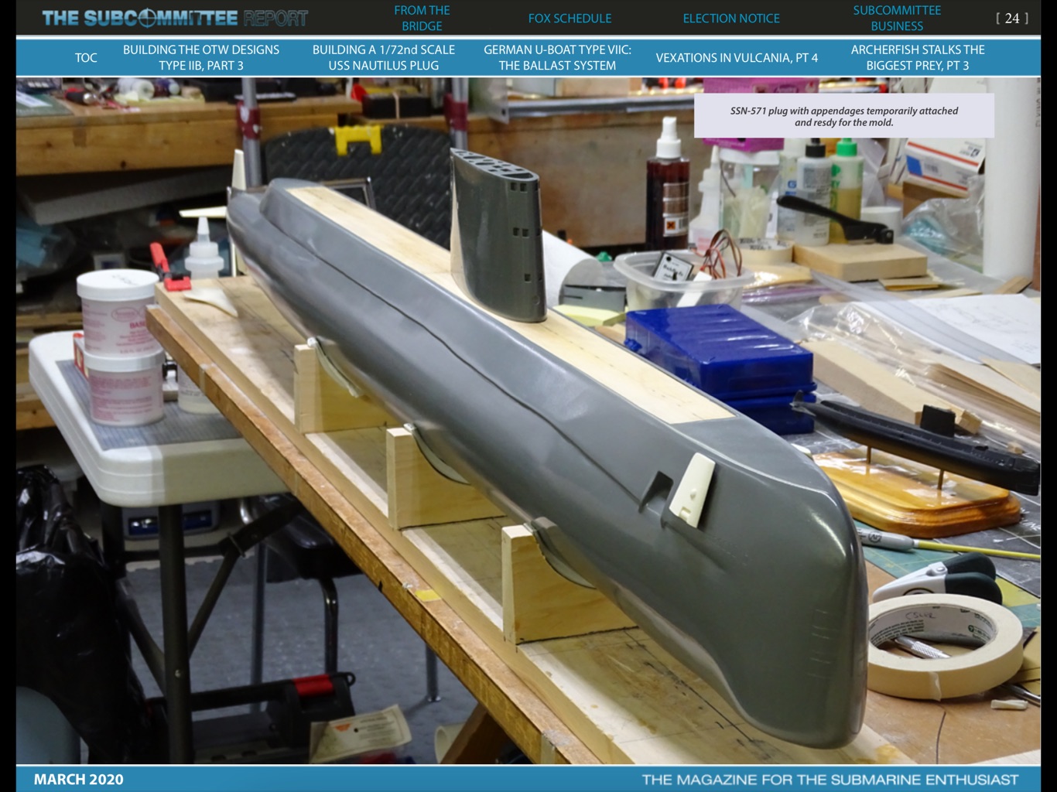Select Building a 1/72nd Scale USS Nautilus Plug
1057x792 pixels.
(x=383, y=57)
